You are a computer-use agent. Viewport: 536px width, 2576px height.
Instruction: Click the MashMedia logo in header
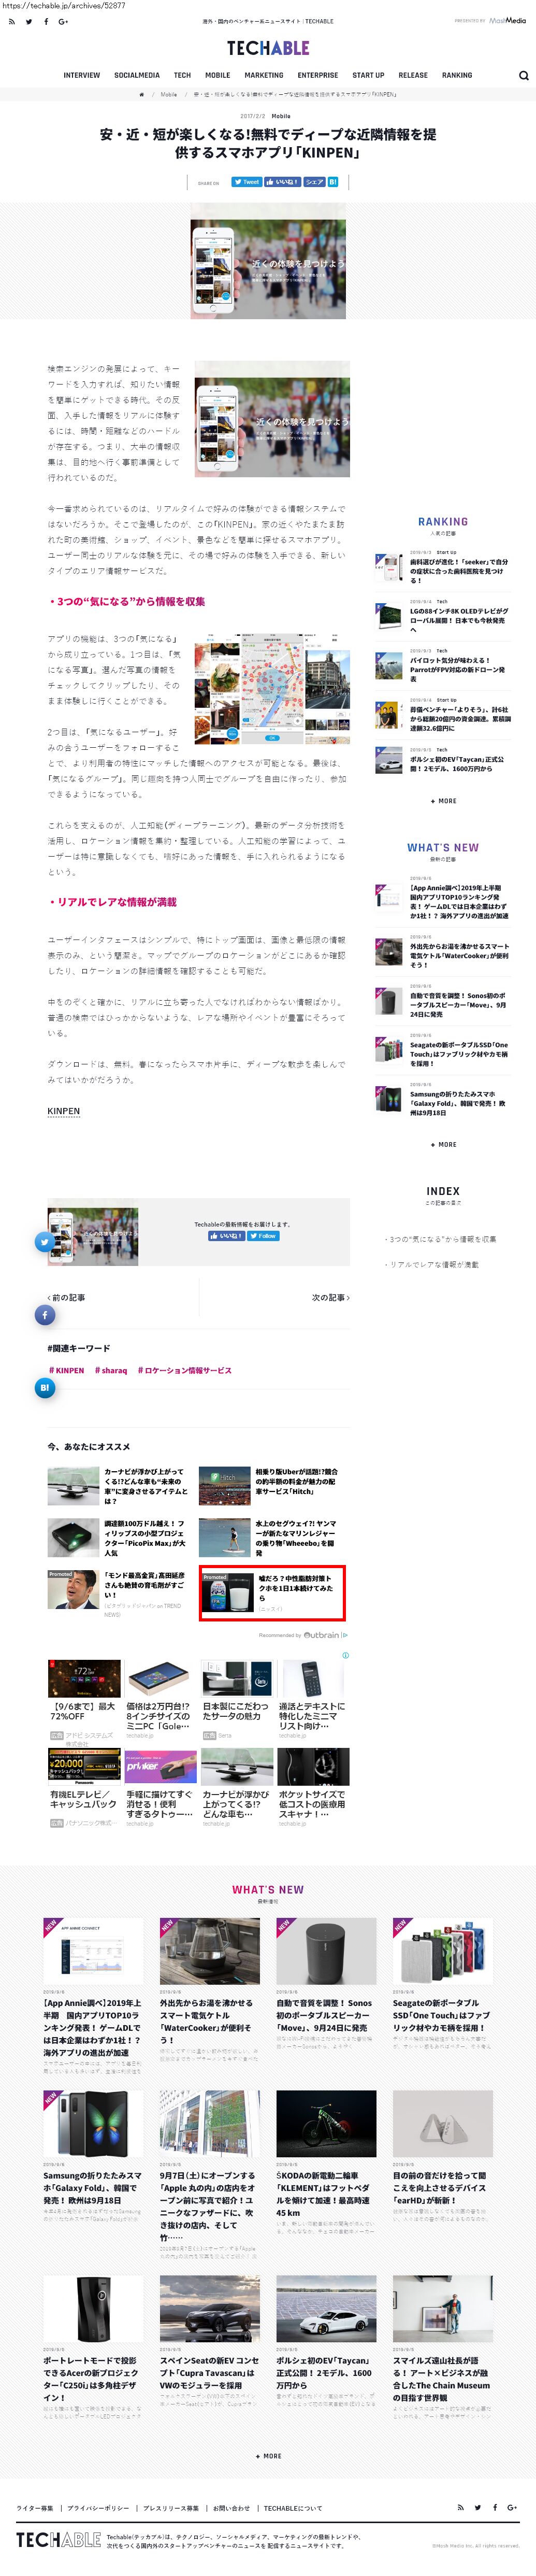click(507, 20)
